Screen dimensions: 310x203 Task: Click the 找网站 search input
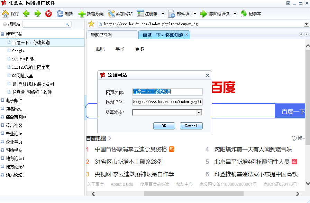click(x=44, y=24)
